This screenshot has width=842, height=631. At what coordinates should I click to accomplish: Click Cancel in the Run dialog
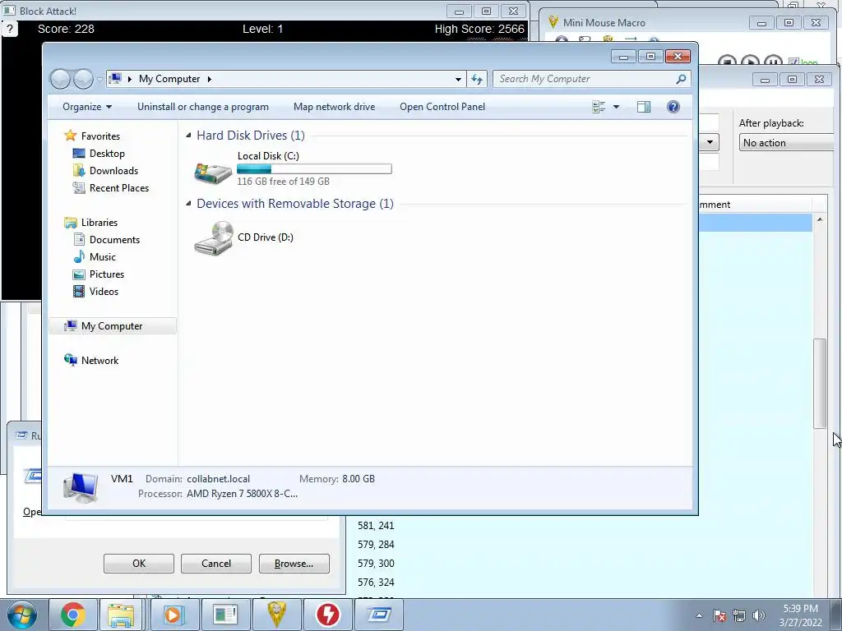click(x=216, y=564)
